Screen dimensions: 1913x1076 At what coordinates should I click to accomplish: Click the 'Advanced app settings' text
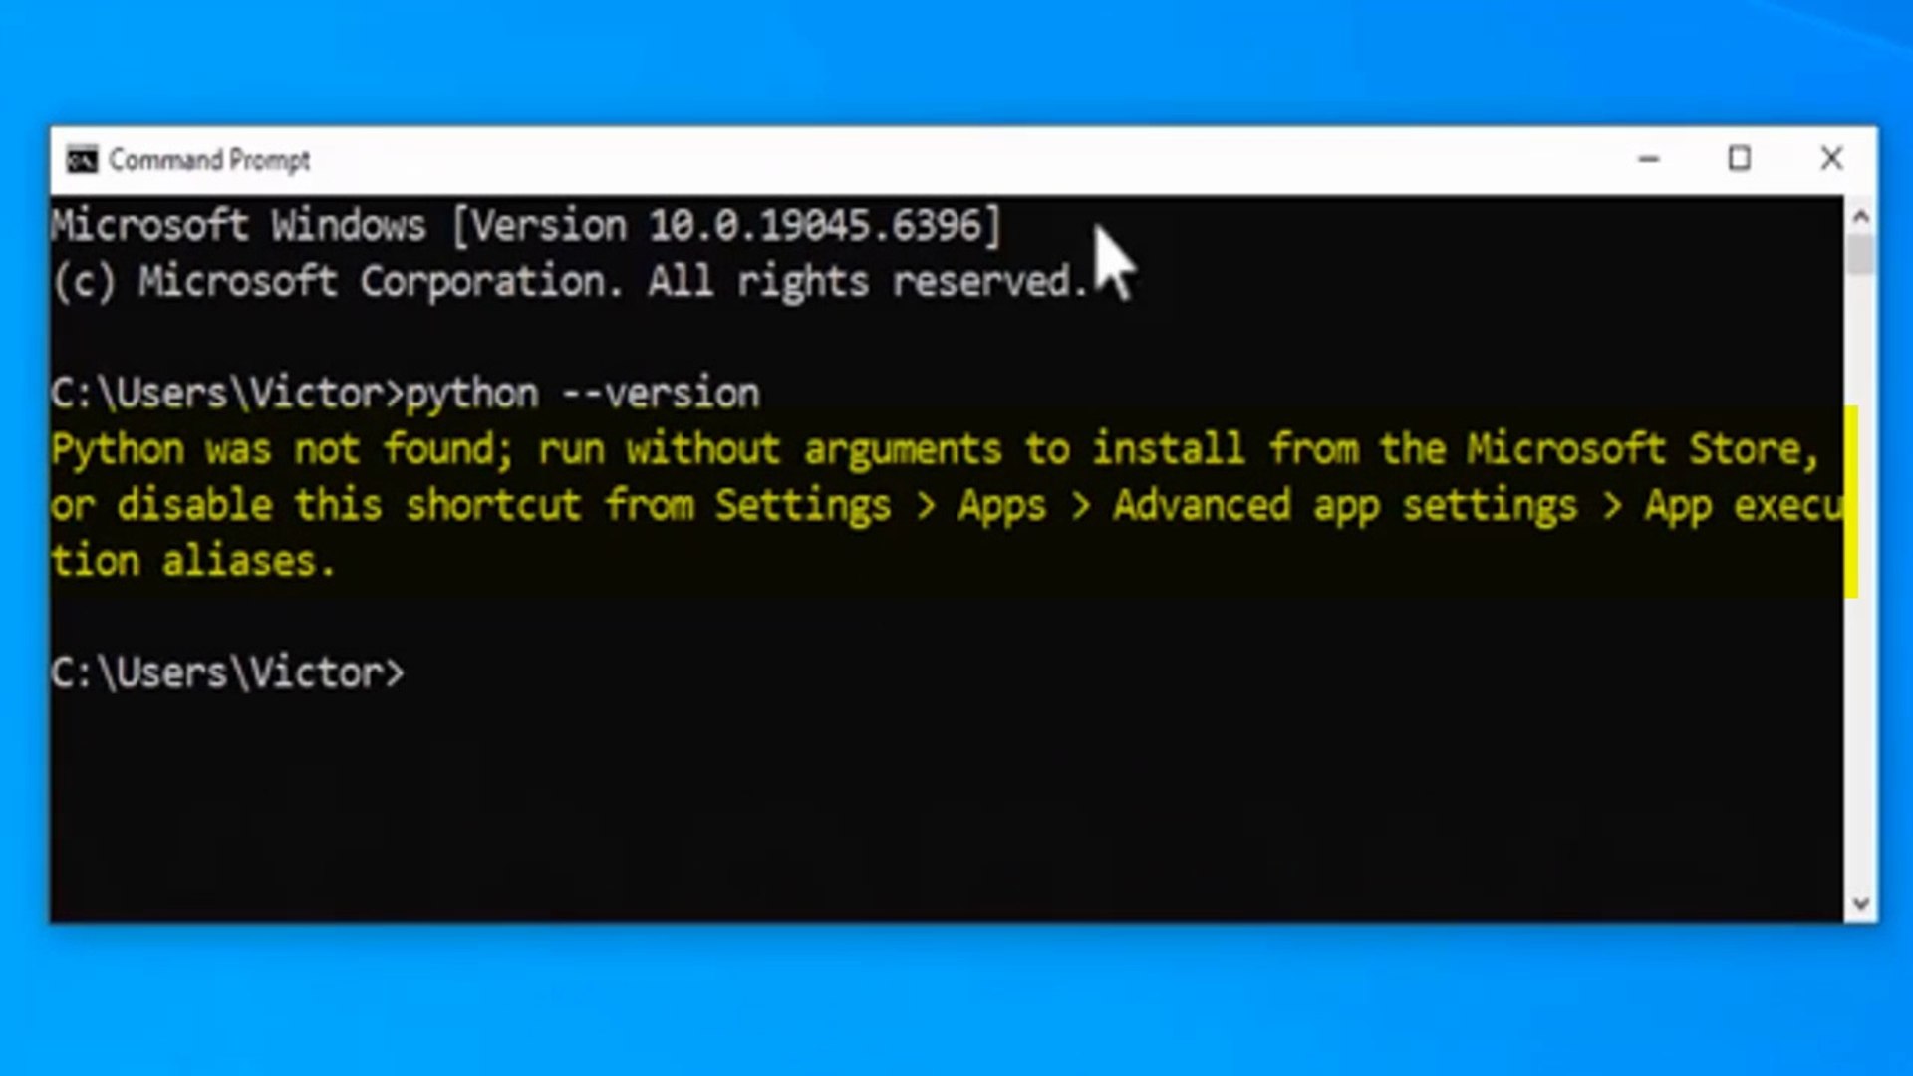pyautogui.click(x=1345, y=506)
